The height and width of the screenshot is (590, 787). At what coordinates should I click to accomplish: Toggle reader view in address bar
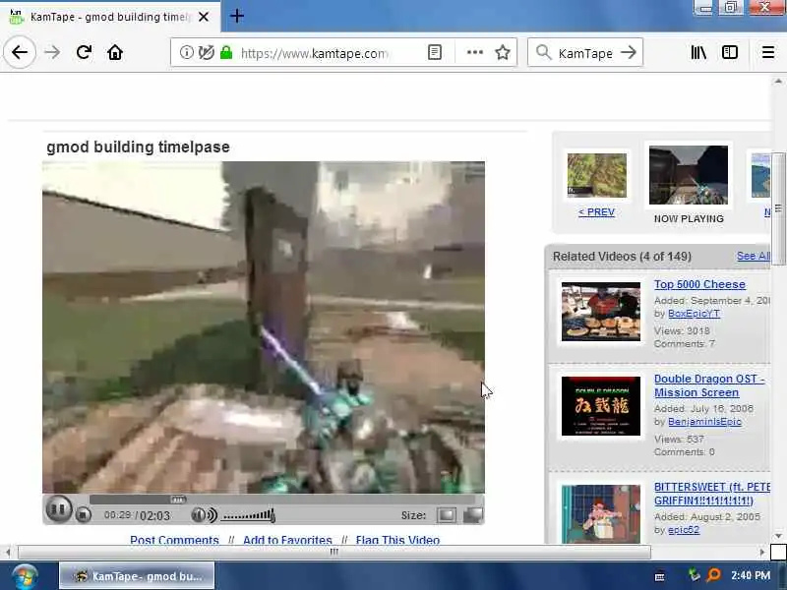pyautogui.click(x=435, y=52)
